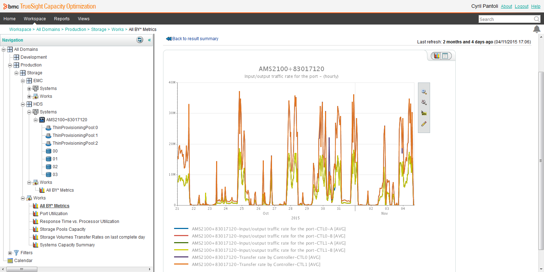Select volume 01 in the tree
This screenshot has width=544, height=272.
55,159
